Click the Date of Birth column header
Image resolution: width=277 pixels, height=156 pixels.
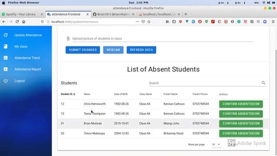121,94
